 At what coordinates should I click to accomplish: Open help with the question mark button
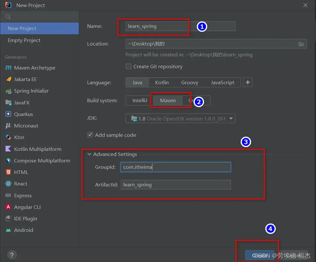coord(12,255)
